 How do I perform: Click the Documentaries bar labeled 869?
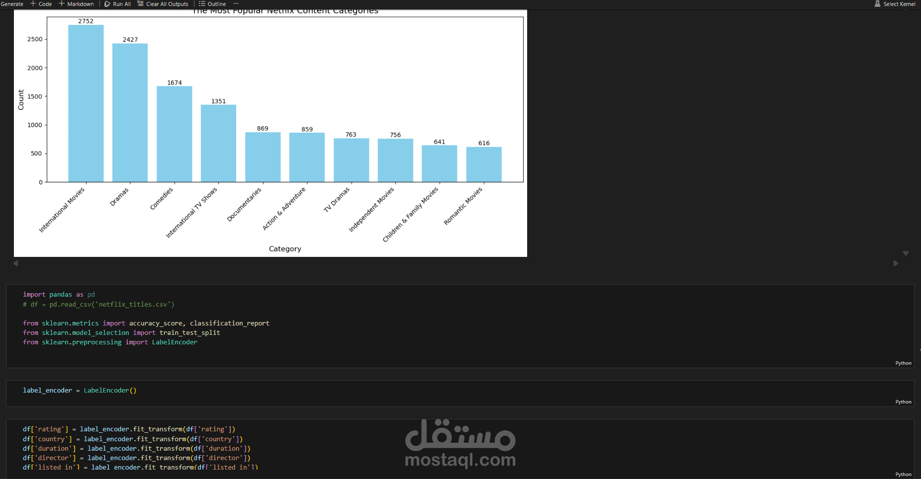coord(263,157)
